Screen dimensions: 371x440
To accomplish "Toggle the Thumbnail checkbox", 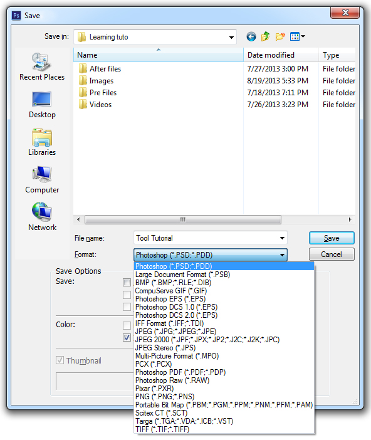I will [x=60, y=360].
